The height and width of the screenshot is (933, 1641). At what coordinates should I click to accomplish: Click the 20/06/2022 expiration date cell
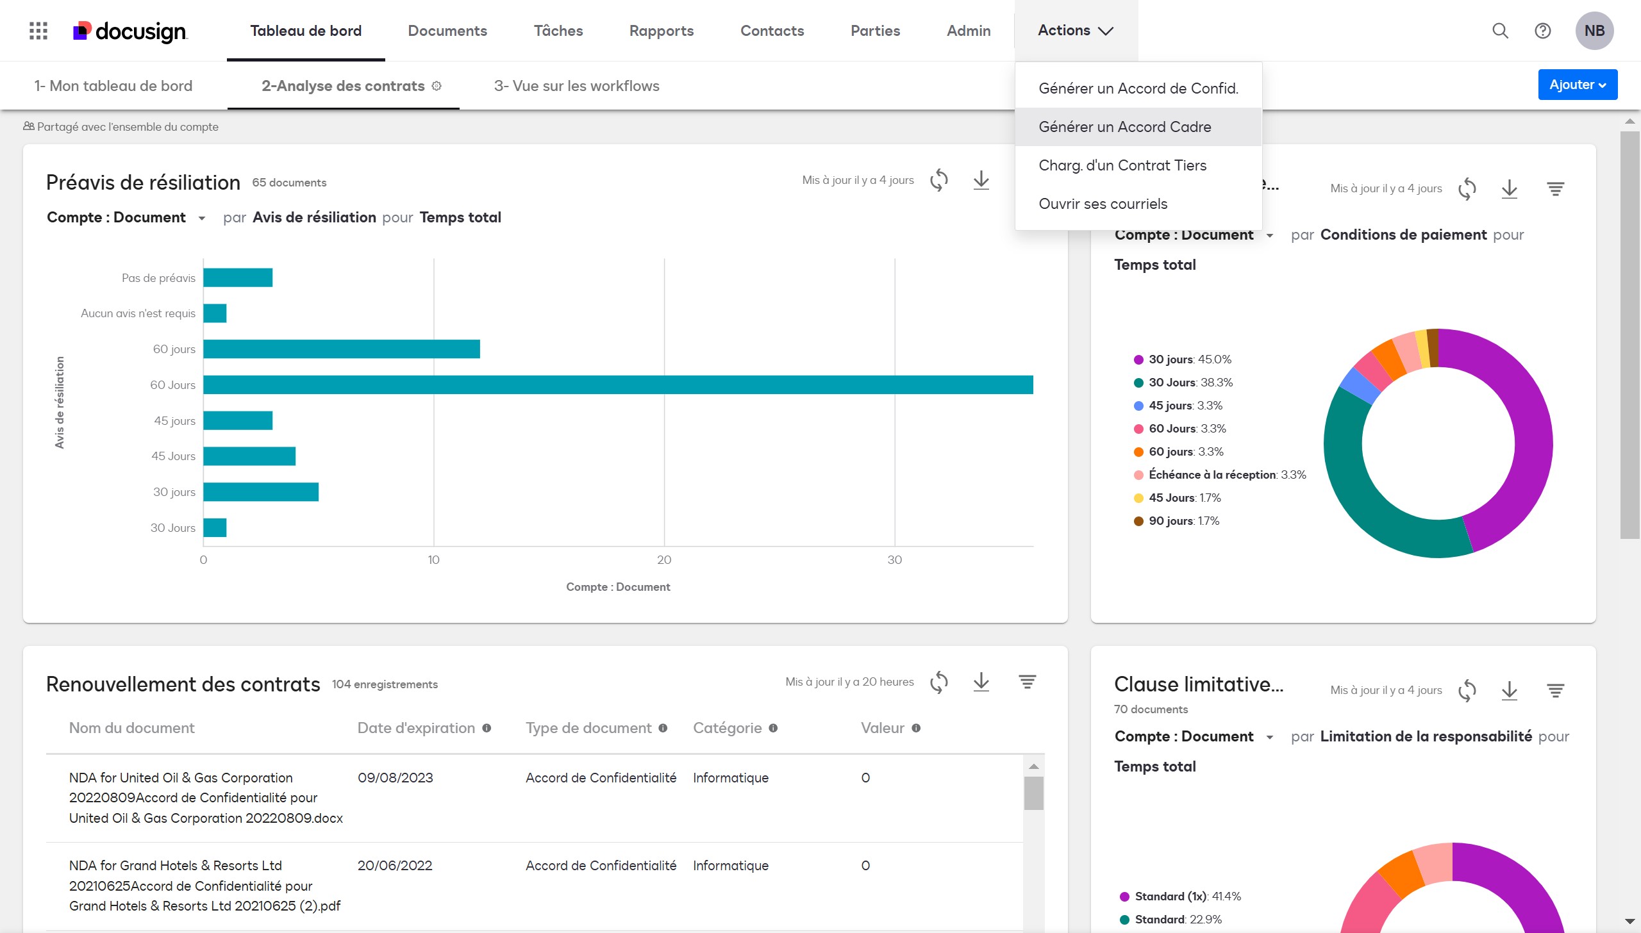[x=395, y=865]
